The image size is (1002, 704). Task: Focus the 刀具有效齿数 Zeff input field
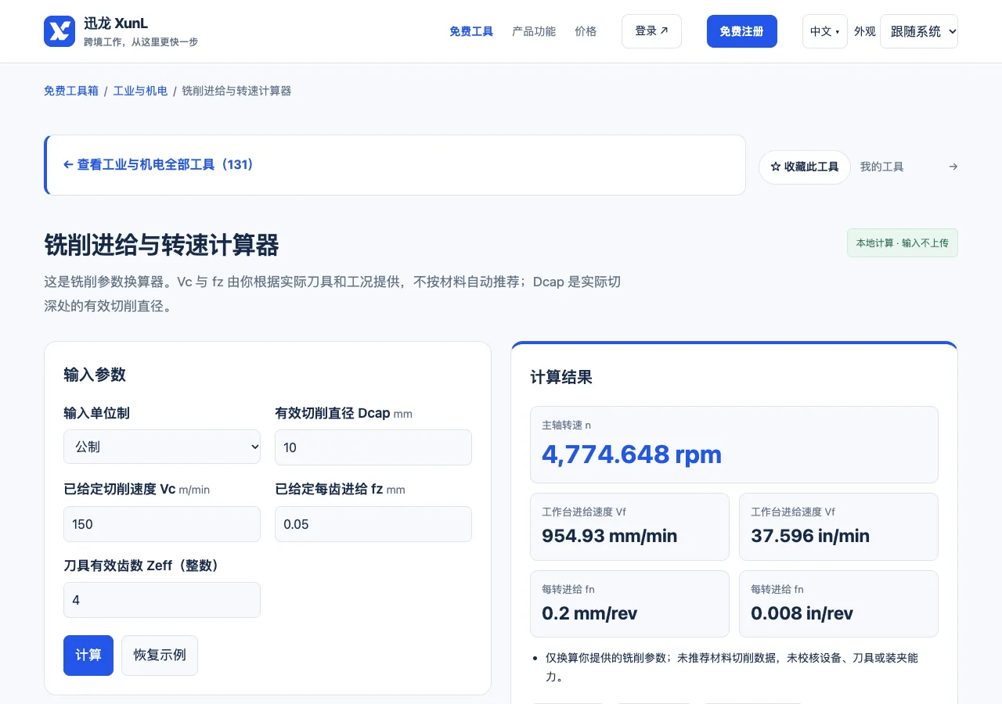tap(162, 600)
